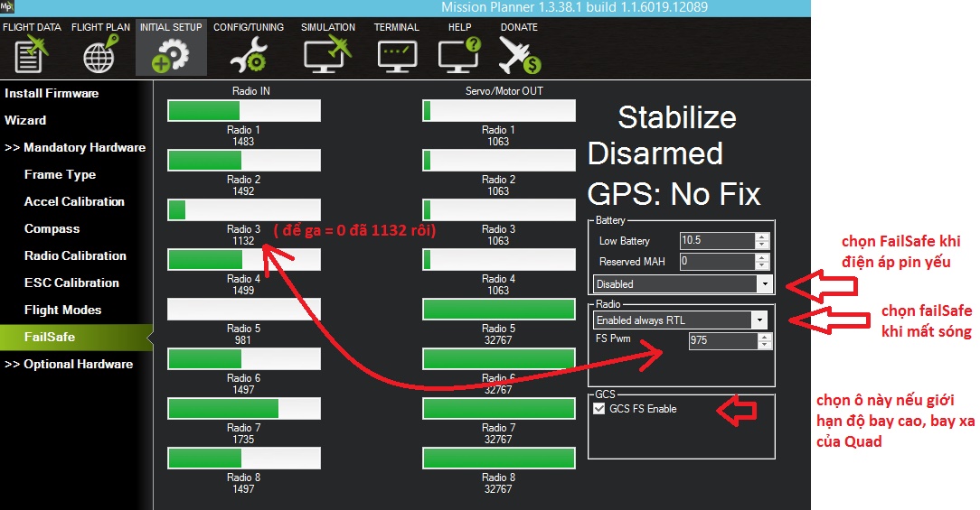Viewport: 980px width, 510px height.
Task: Click the Radio IN Radio 8 bar
Action: tap(244, 458)
